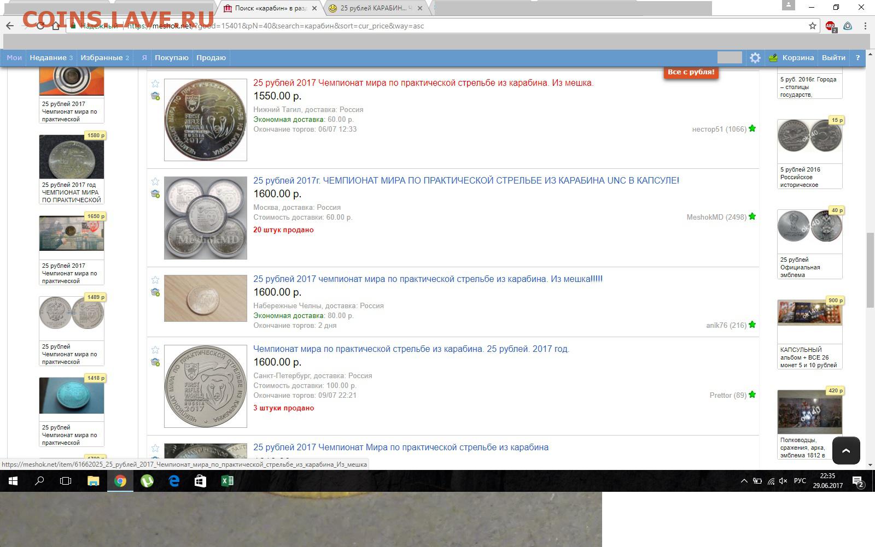
Task: Add the 1550.00 р. lot to favorites with its star
Action: click(155, 84)
